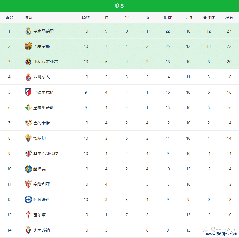The width and height of the screenshot is (239, 238).
Task: Click the Real Madrid club crest
Action: pyautogui.click(x=28, y=31)
